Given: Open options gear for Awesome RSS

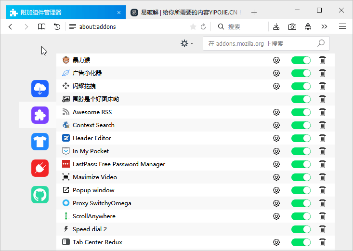Looking at the screenshot, I should [276, 112].
